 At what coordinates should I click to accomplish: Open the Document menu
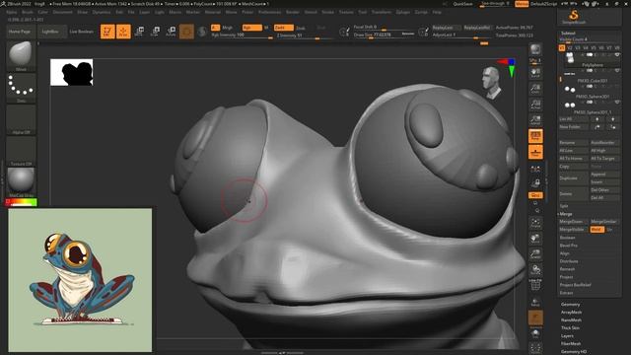63,12
